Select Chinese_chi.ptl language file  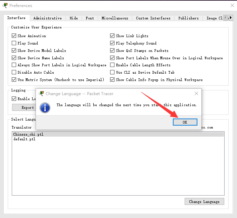pyautogui.click(x=118, y=134)
